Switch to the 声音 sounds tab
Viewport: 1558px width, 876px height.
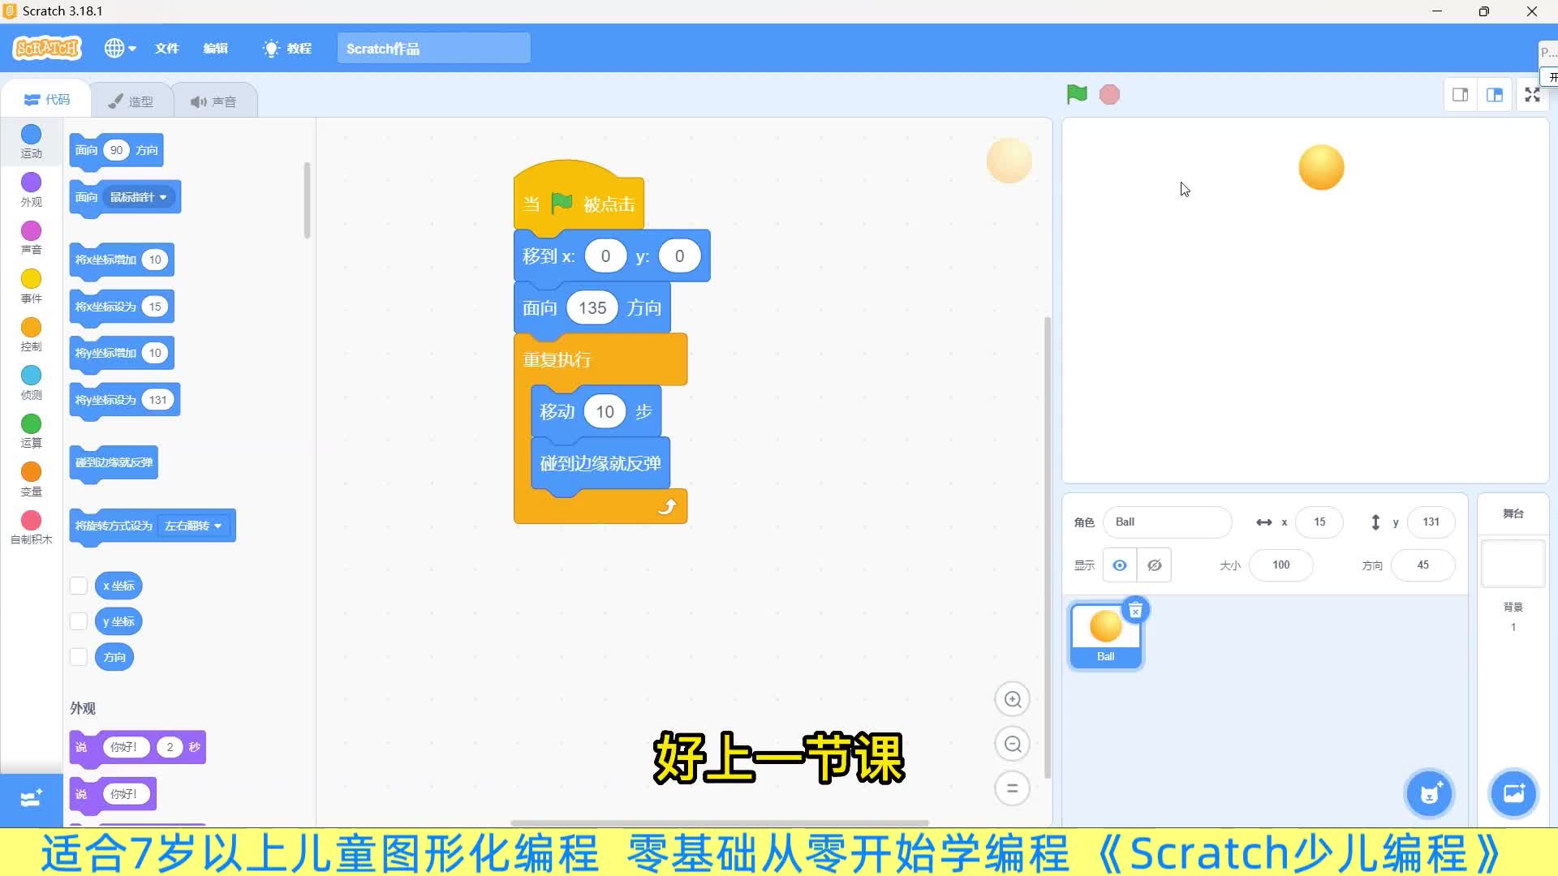(x=213, y=101)
